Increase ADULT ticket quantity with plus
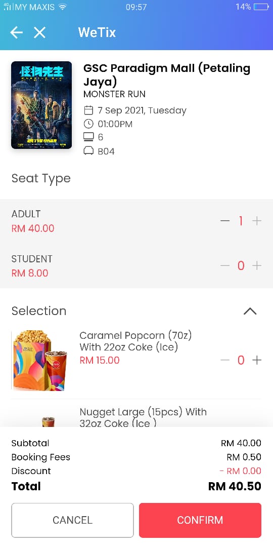 point(257,221)
